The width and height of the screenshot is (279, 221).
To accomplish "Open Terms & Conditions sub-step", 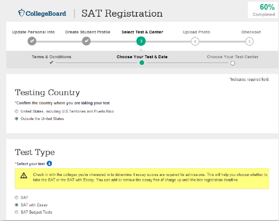I will pos(52,57).
